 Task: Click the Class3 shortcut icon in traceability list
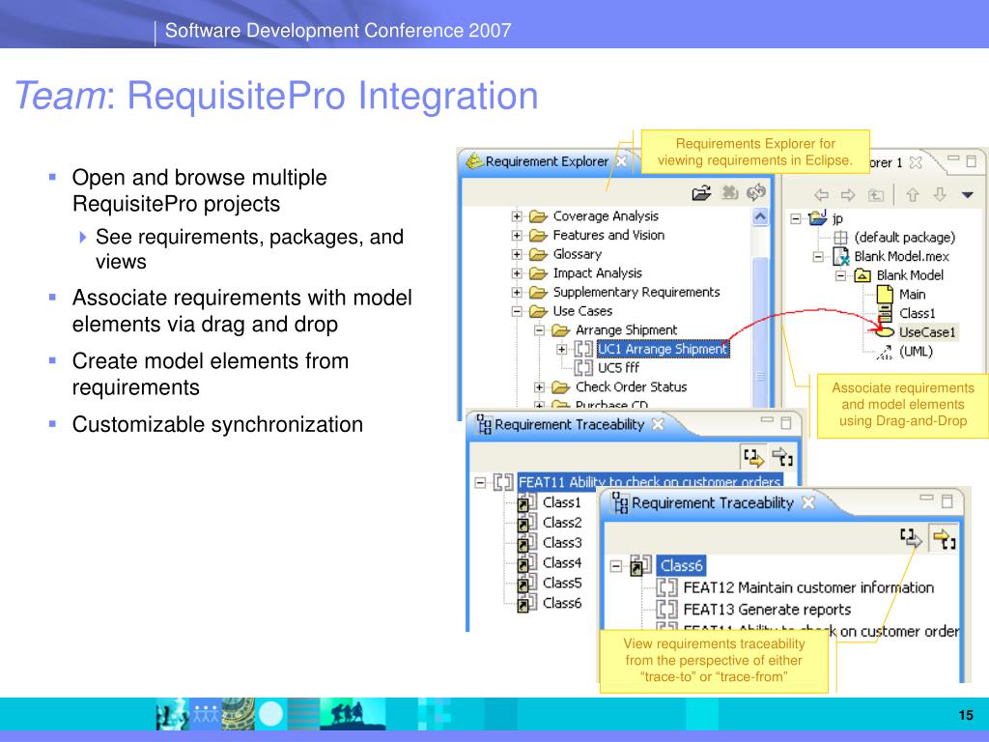click(526, 543)
